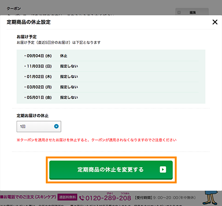Image resolution: width=222 pixels, height=206 pixels.
Task: Click the 定期お届けの休止 label
Action: coord(33,116)
